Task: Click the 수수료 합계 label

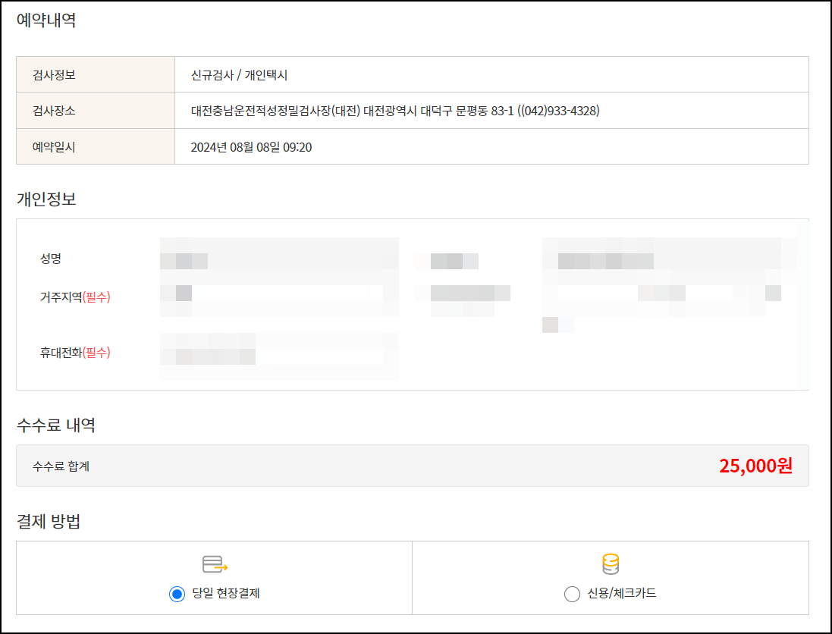Action: (61, 466)
